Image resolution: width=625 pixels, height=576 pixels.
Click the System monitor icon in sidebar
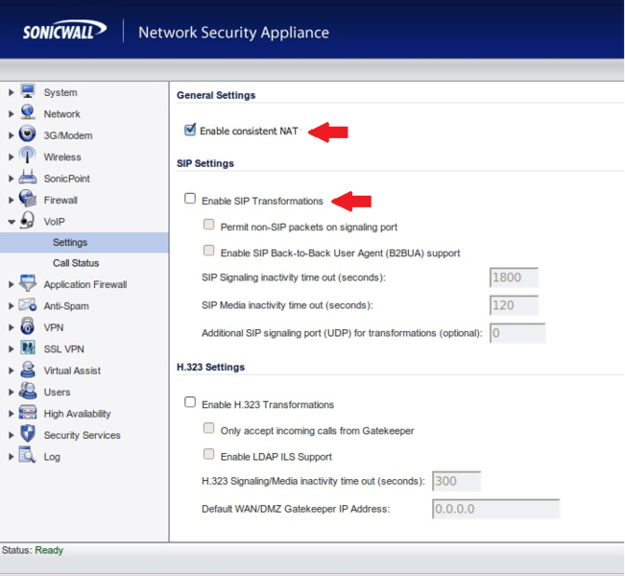[27, 92]
